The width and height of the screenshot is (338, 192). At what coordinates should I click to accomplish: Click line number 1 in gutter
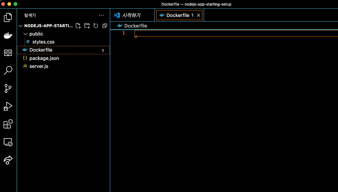click(x=123, y=33)
